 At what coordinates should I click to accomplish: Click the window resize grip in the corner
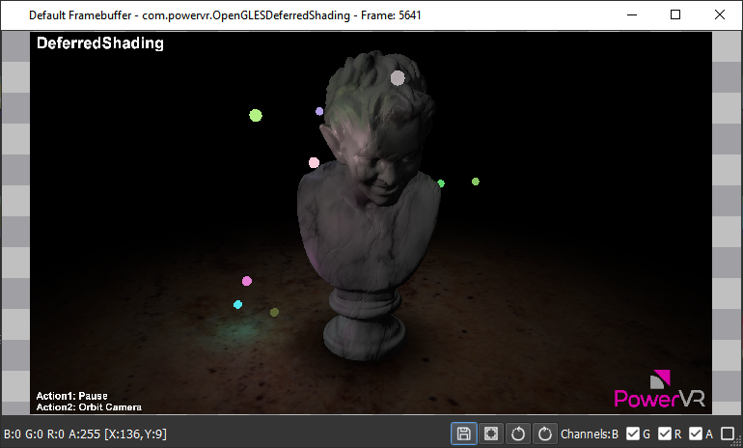coord(737,442)
